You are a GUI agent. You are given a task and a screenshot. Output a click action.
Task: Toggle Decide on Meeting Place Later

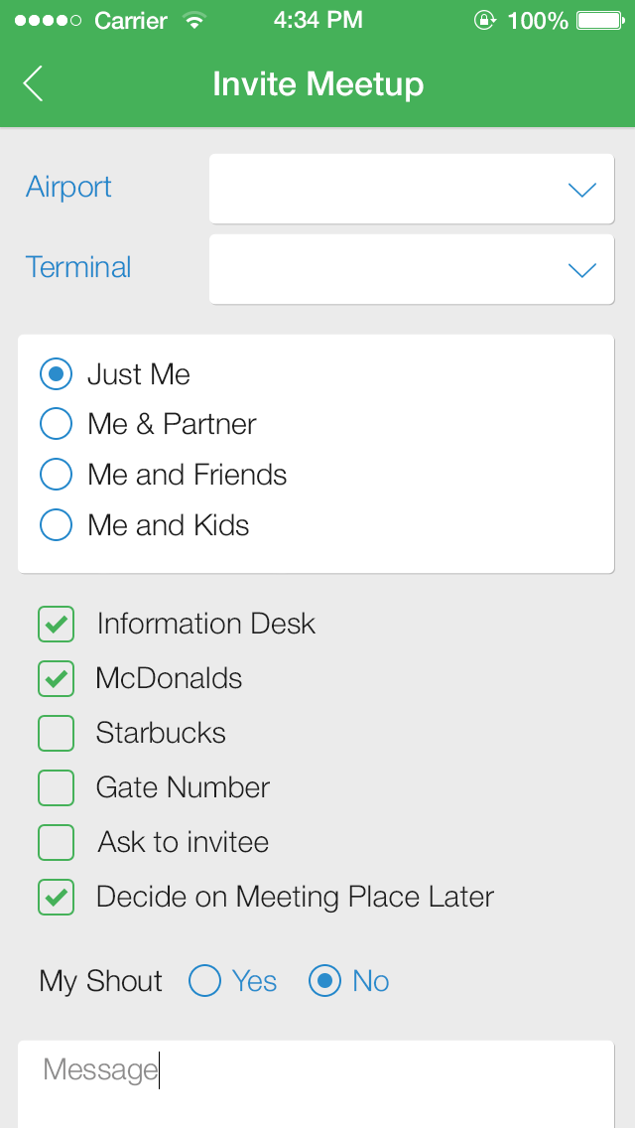coord(57,897)
